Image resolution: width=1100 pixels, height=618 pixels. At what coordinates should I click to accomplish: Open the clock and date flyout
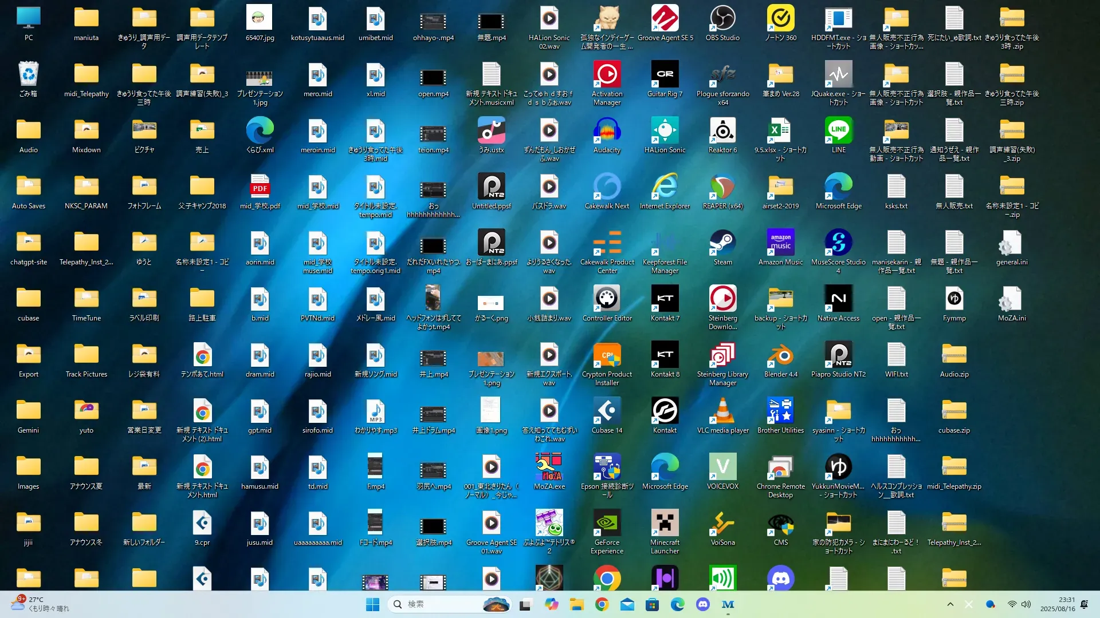coord(1058,604)
